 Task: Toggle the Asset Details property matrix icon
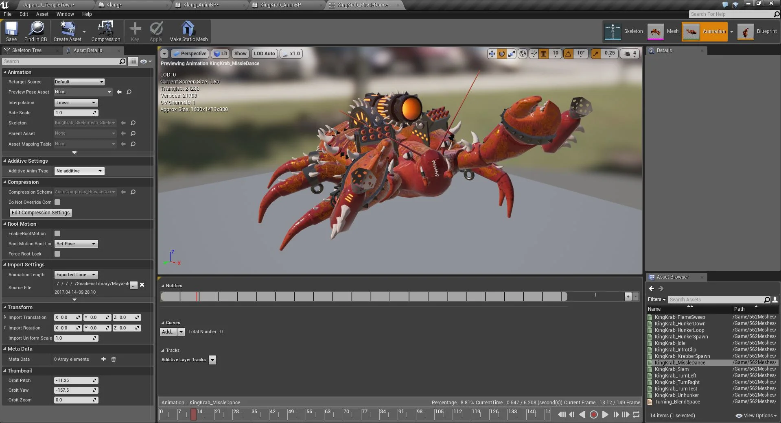tap(133, 61)
